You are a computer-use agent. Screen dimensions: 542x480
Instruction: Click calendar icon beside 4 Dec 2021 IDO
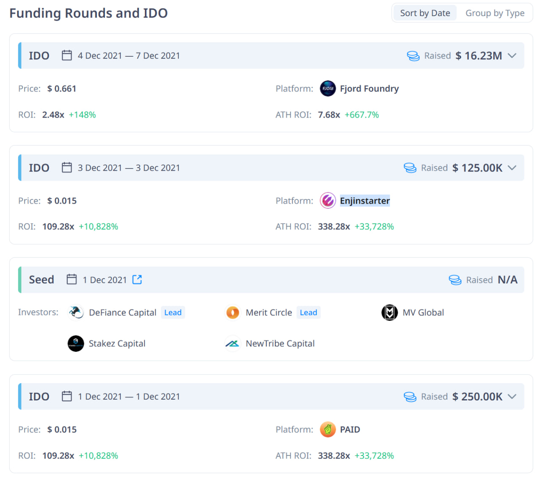pyautogui.click(x=67, y=55)
